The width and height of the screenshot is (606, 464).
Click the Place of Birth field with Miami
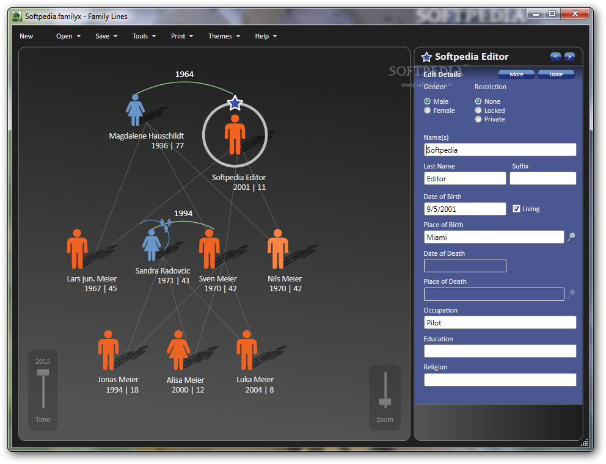[494, 237]
